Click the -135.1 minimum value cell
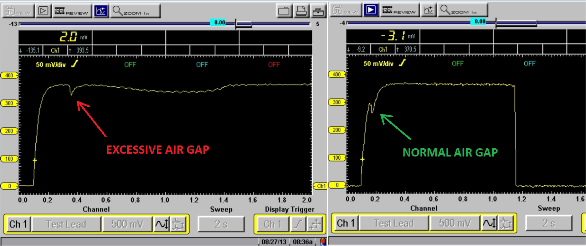Image resolution: width=586 pixels, height=246 pixels. pyautogui.click(x=31, y=50)
